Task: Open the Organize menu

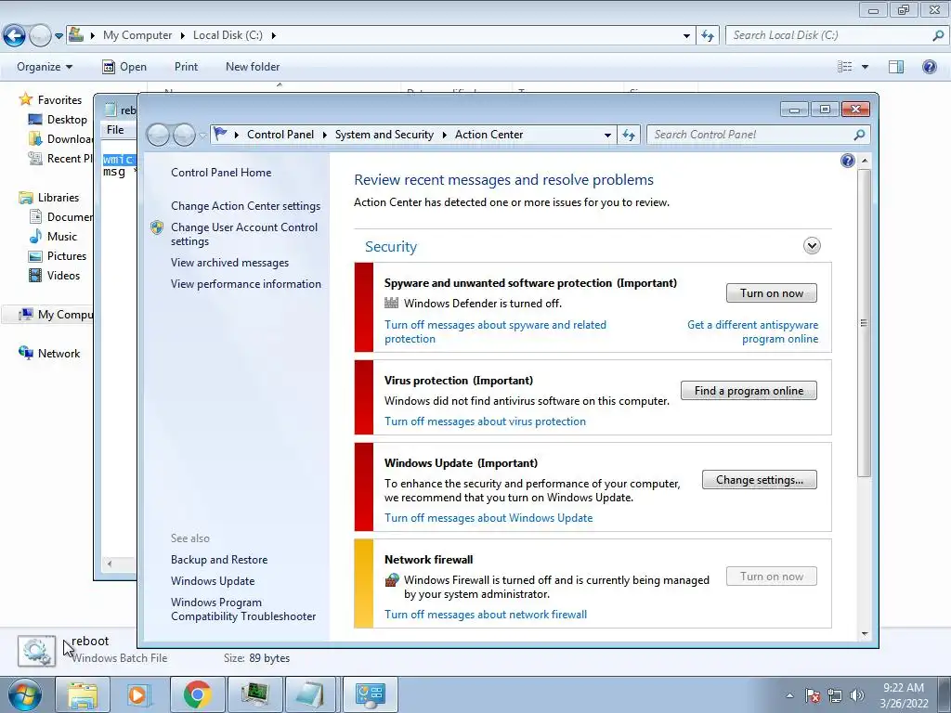Action: (x=45, y=67)
